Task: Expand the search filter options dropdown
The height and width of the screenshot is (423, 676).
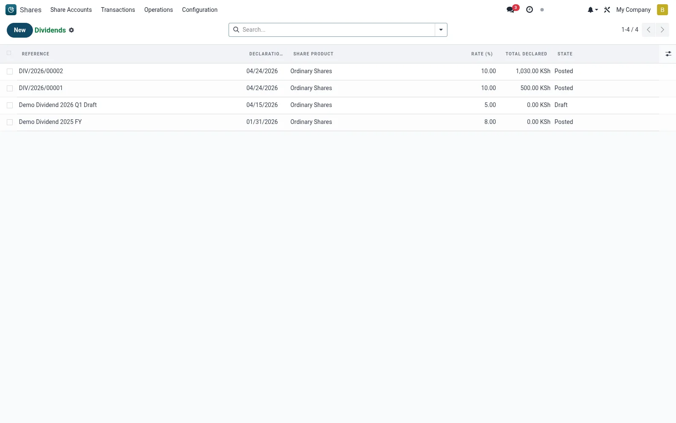Action: point(441,30)
